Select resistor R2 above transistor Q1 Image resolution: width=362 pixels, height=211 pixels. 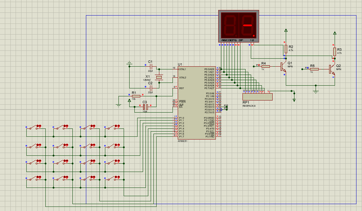pos(286,49)
